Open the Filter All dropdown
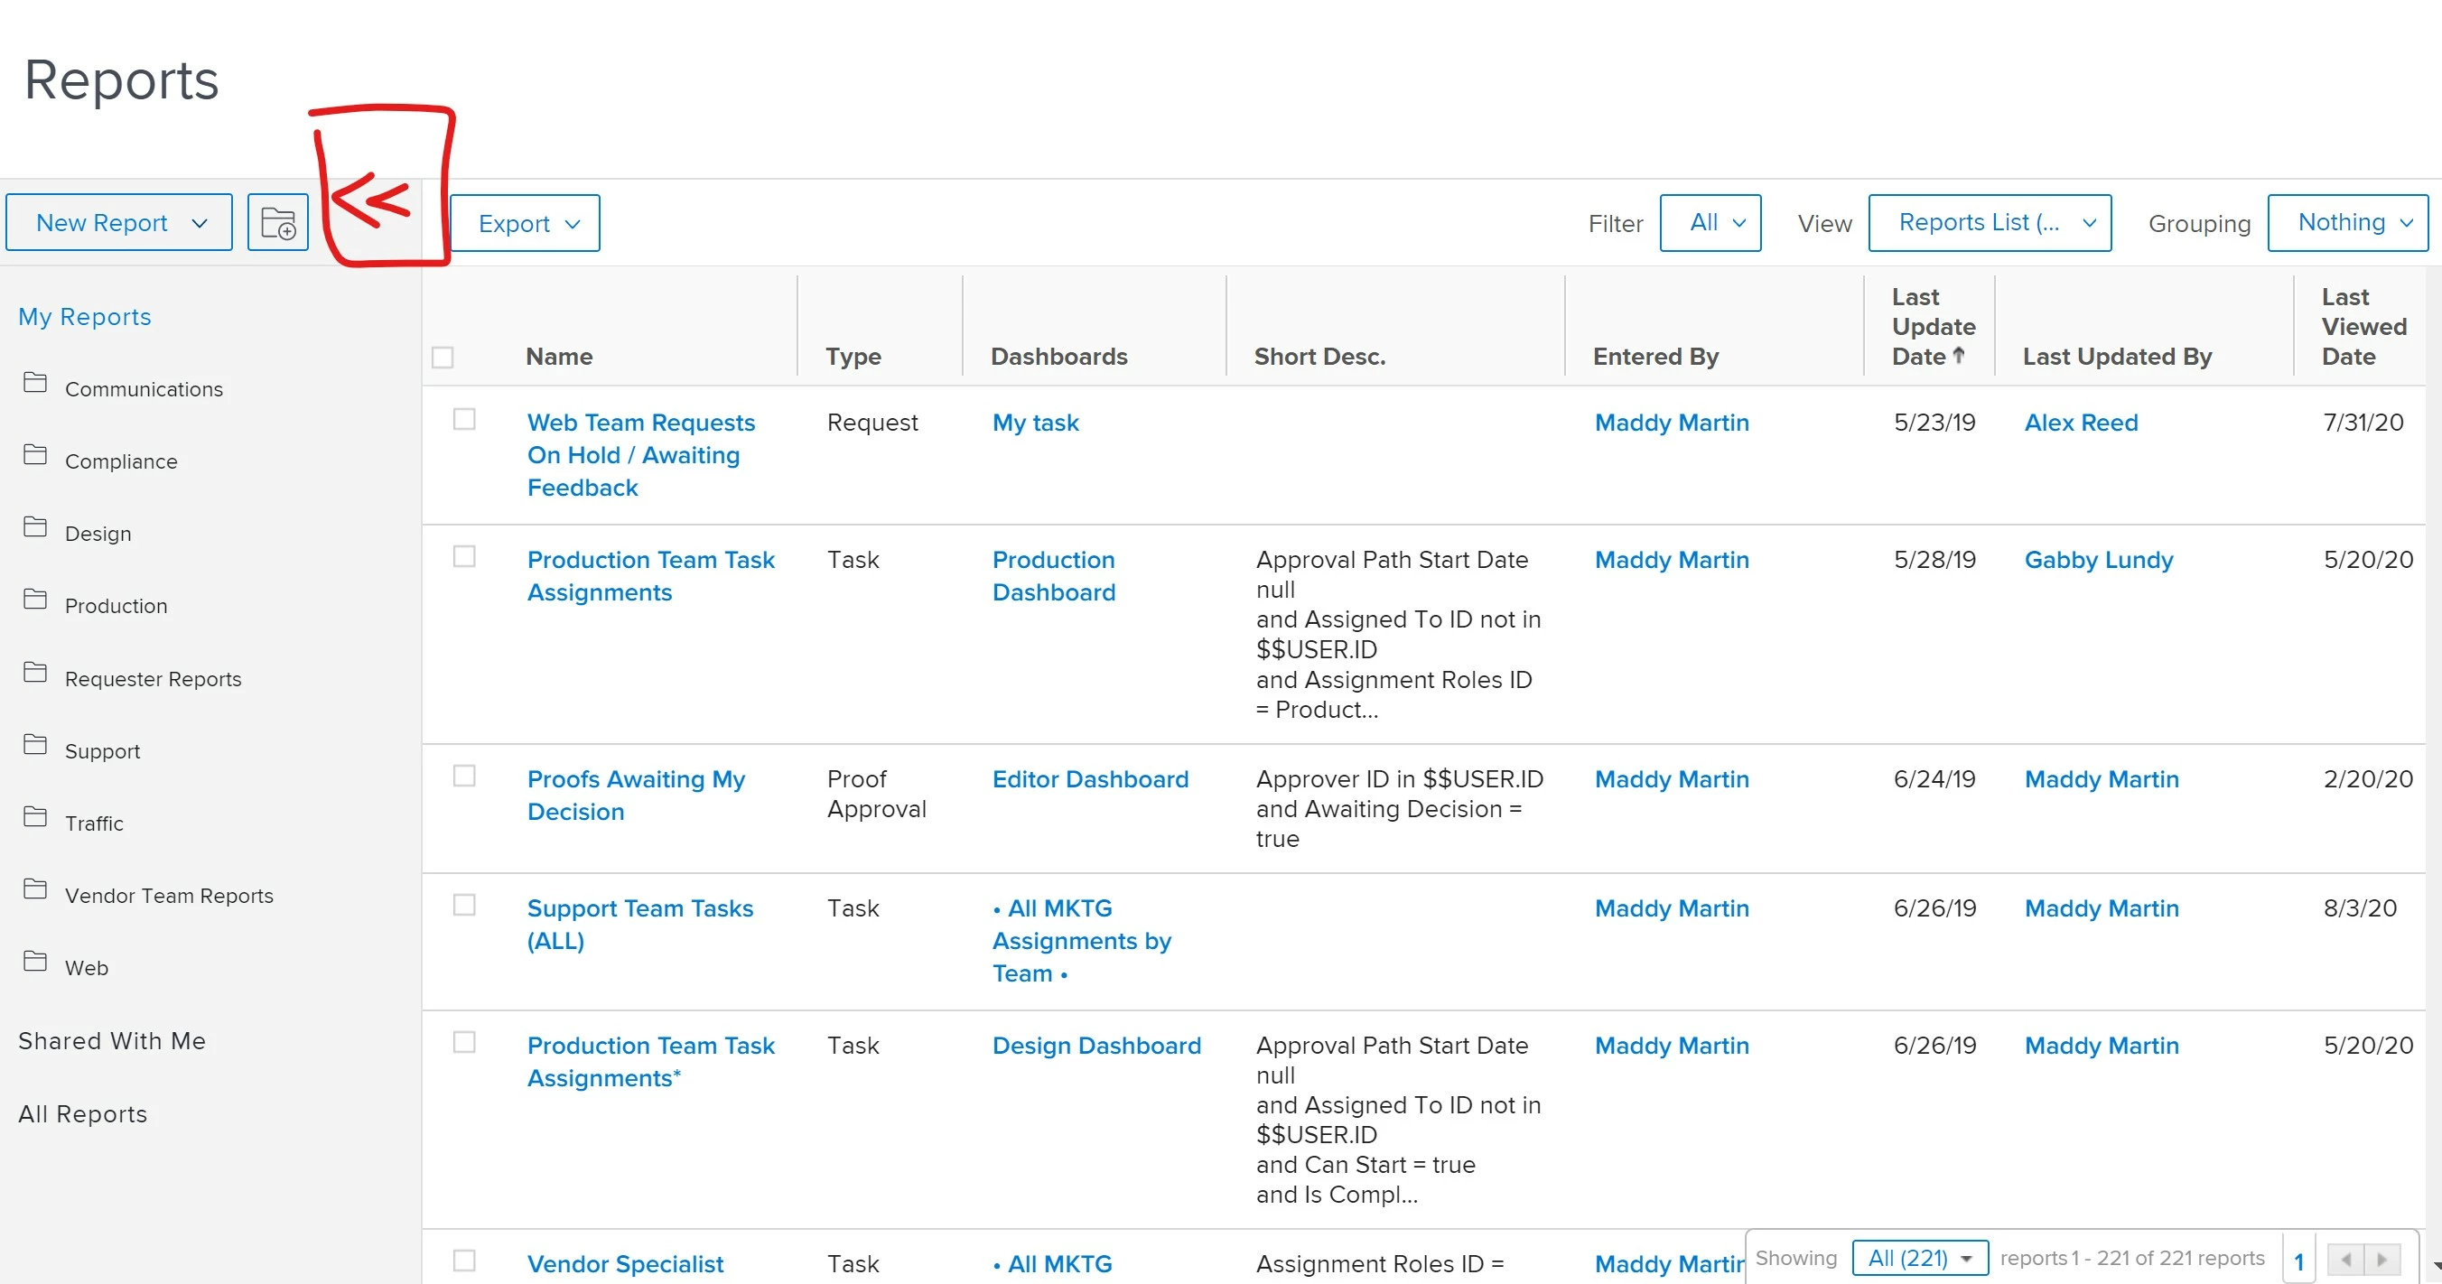 [1710, 224]
